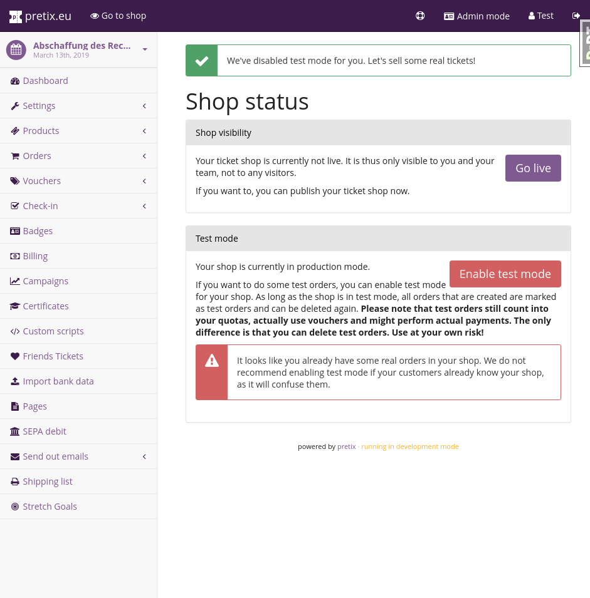590x598 pixels.
Task: Click the Pages document icon
Action: coord(15,406)
